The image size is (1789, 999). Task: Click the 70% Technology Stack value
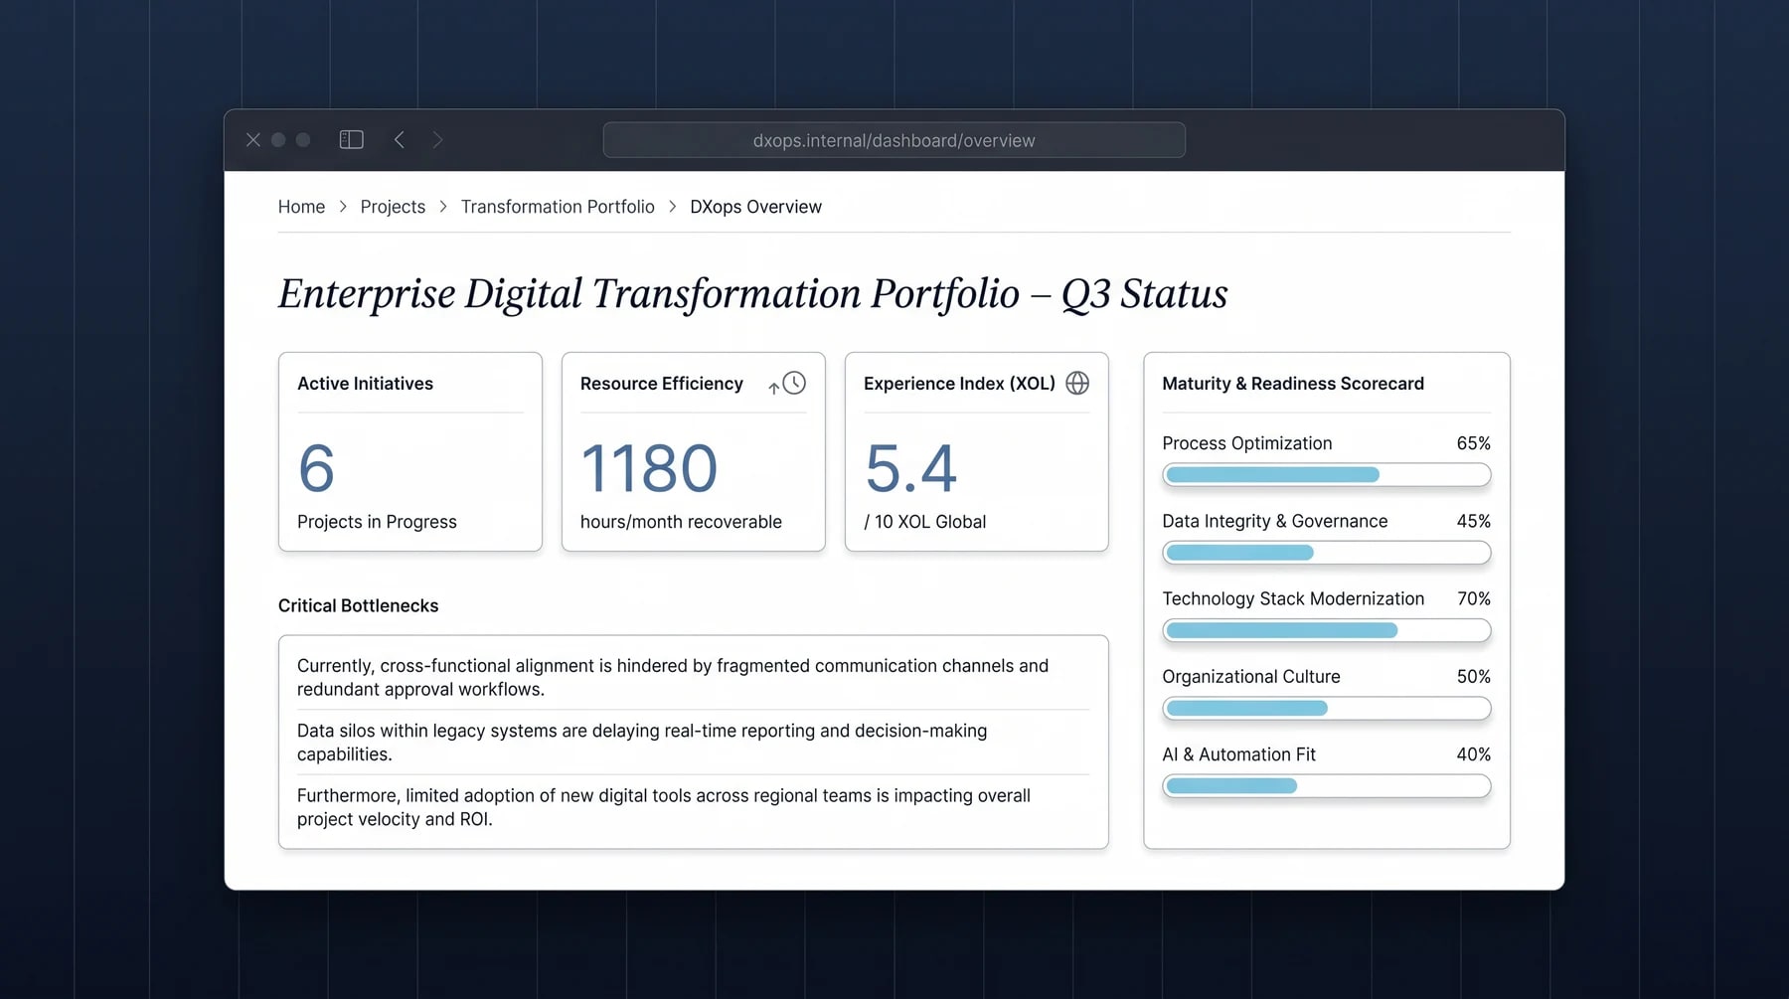point(1473,598)
